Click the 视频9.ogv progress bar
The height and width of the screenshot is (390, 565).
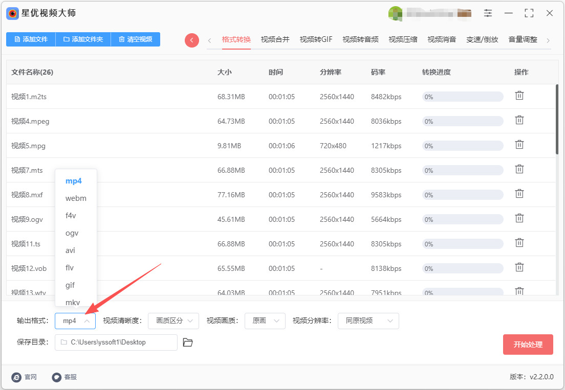[x=463, y=219]
